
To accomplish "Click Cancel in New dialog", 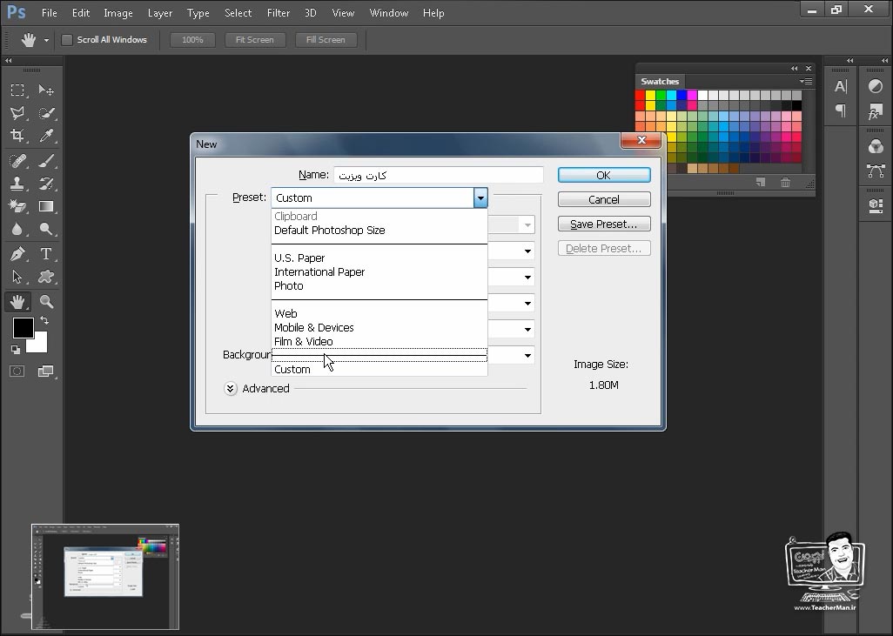I will tap(604, 199).
